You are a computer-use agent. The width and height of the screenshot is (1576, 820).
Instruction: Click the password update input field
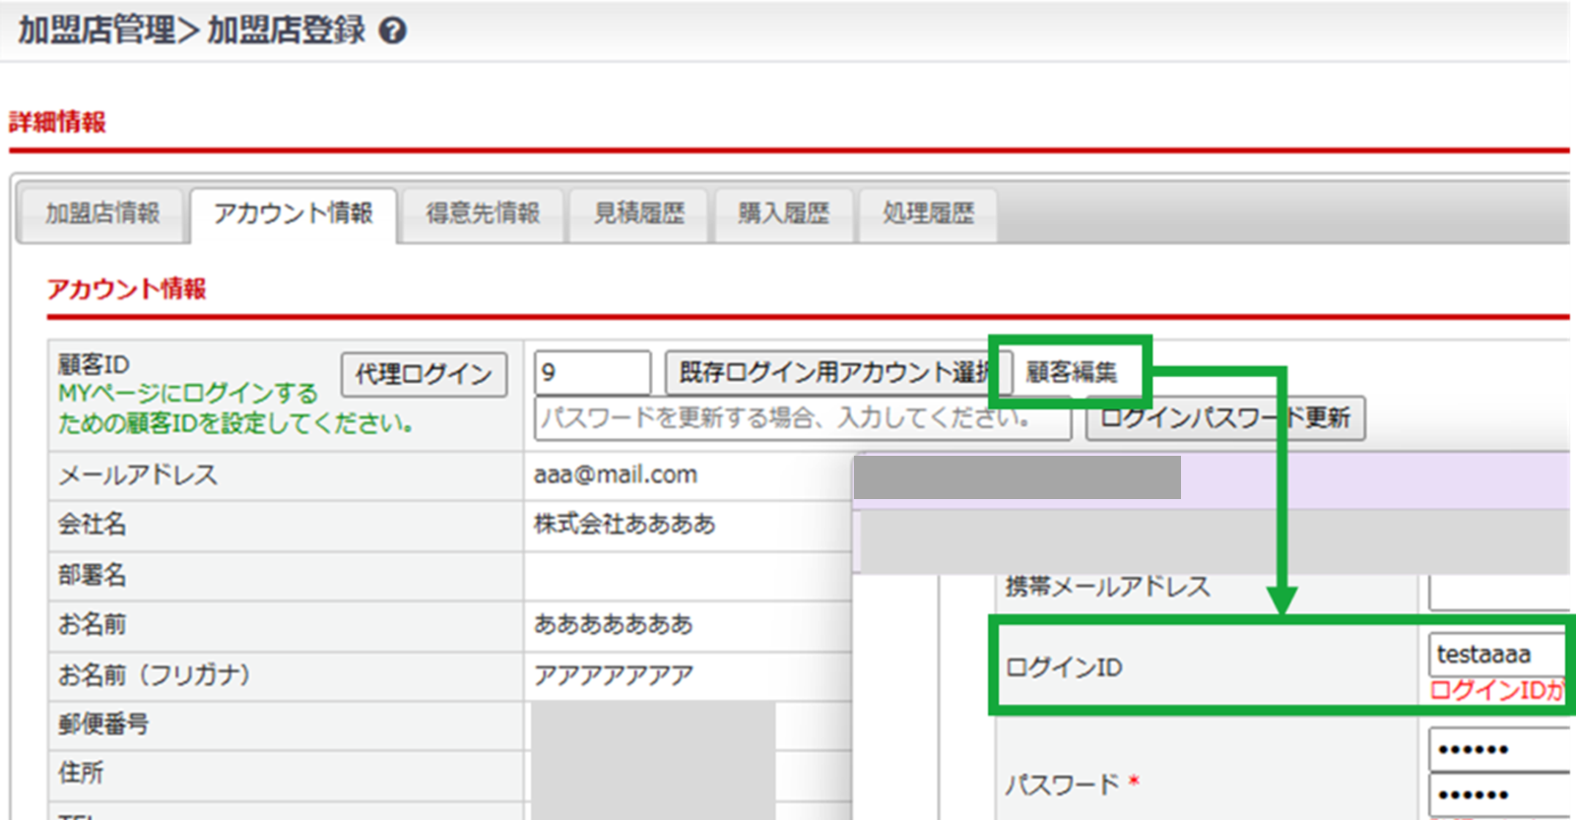[x=802, y=418]
